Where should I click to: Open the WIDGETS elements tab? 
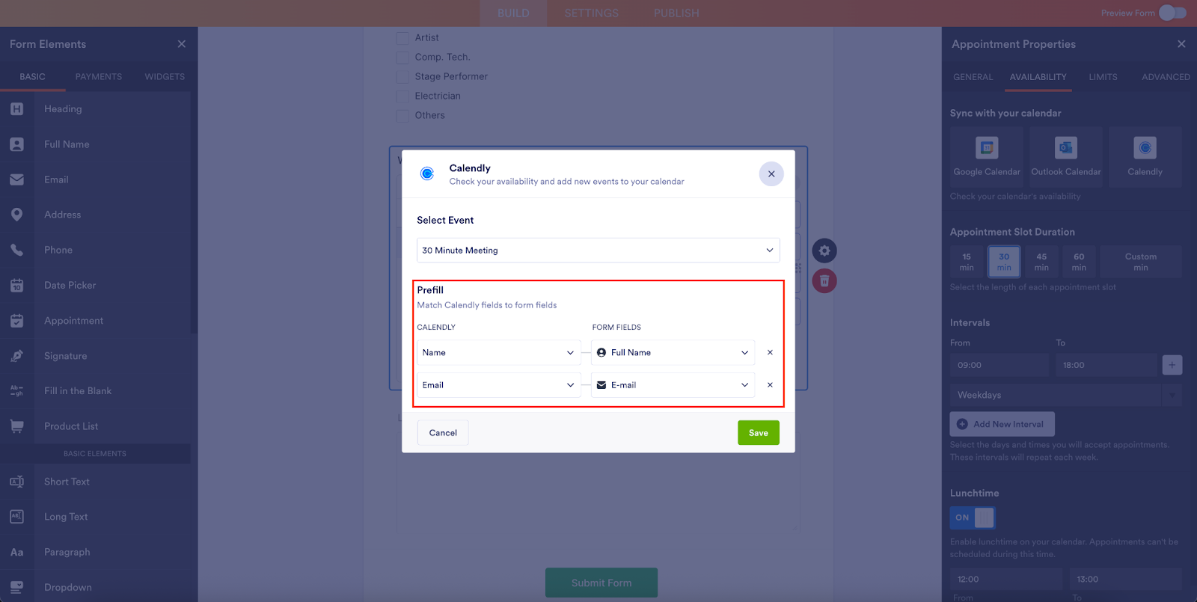click(165, 76)
